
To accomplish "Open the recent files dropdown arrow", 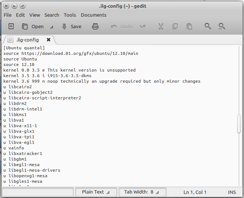I will pos(52,27).
